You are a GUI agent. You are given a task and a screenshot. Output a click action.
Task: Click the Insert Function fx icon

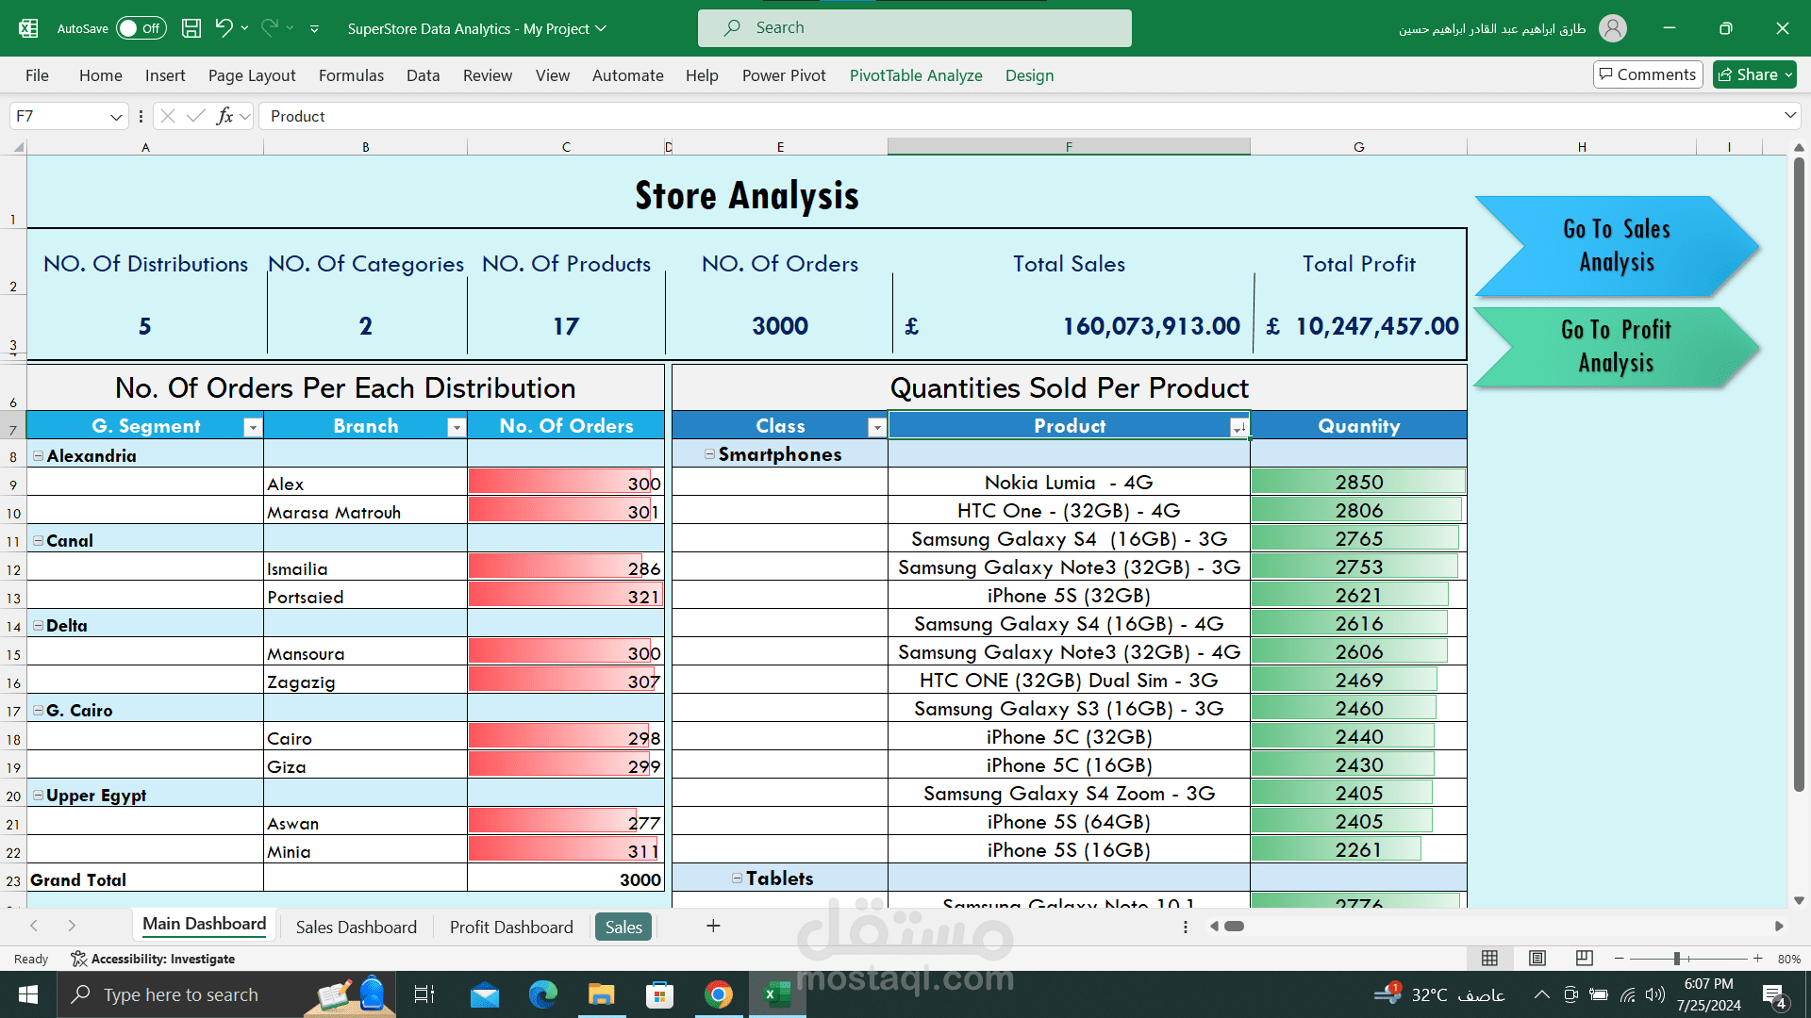point(224,116)
